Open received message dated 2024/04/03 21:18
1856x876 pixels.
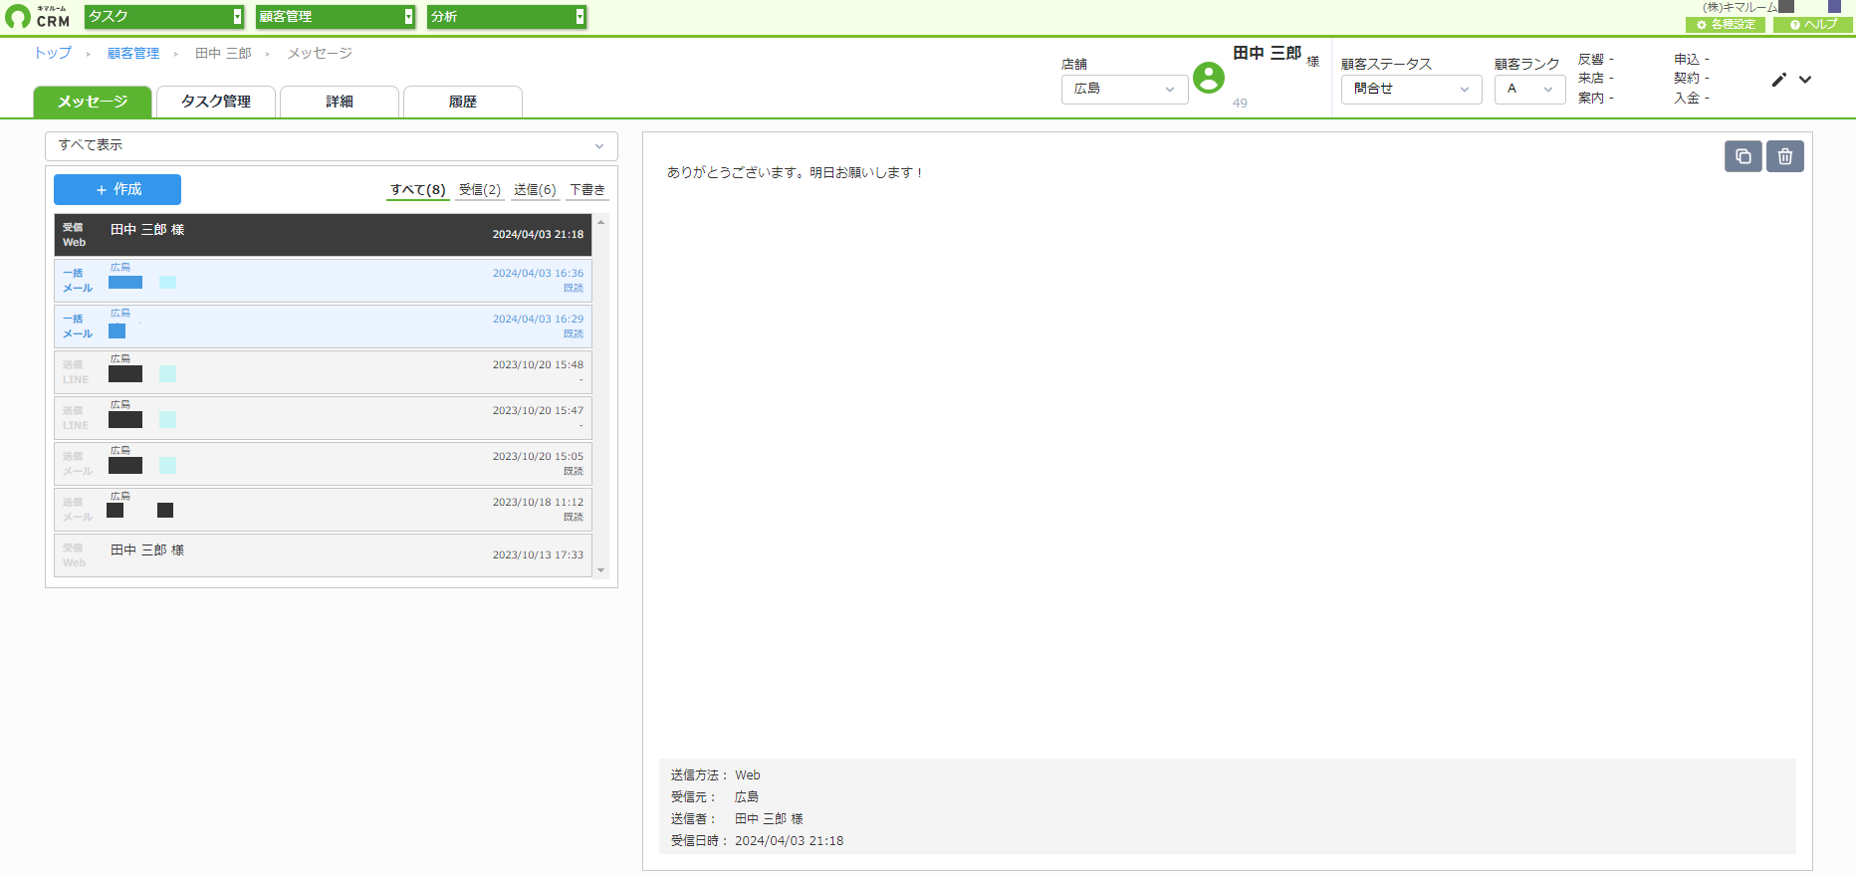[x=323, y=235]
